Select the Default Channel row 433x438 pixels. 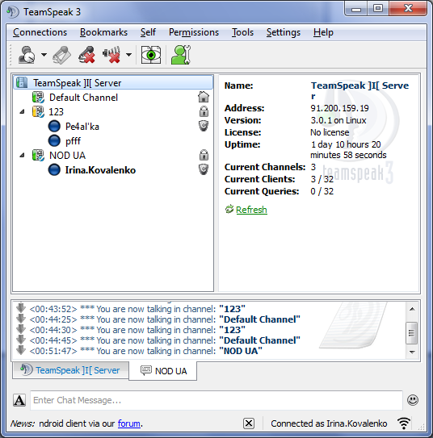coord(113,98)
